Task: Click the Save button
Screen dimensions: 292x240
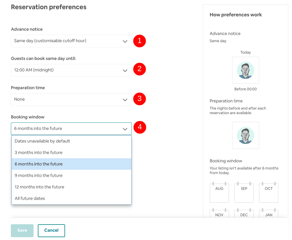Action: 22,230
